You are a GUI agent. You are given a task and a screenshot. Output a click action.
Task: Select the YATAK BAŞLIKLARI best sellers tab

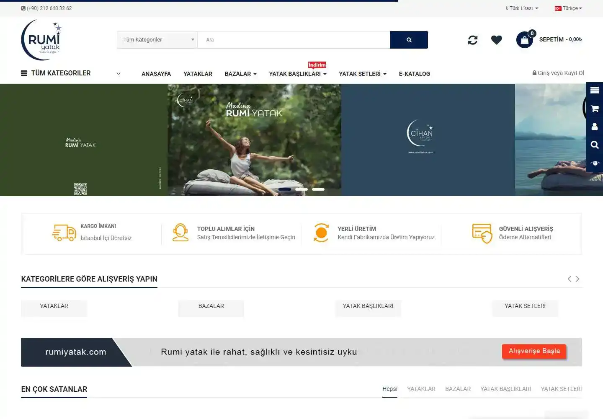coord(505,389)
